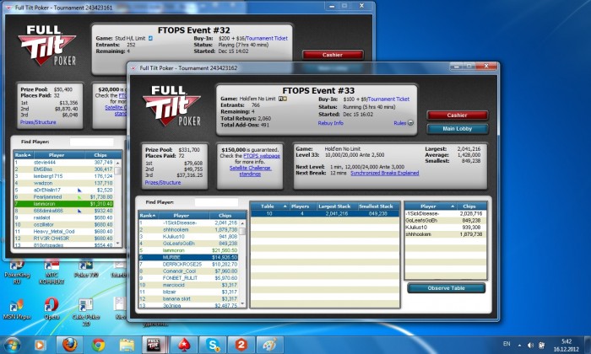Click the taskbar clock showing 5:42
The width and height of the screenshot is (591, 354).
click(567, 346)
